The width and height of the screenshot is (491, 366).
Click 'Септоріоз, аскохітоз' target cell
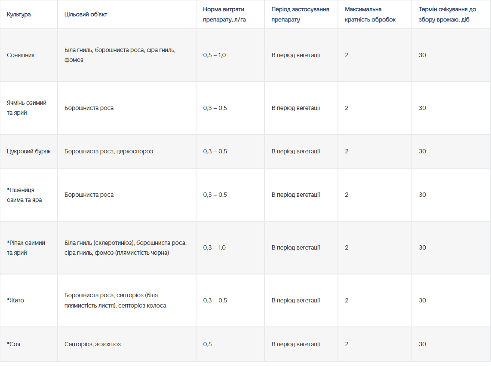92,345
